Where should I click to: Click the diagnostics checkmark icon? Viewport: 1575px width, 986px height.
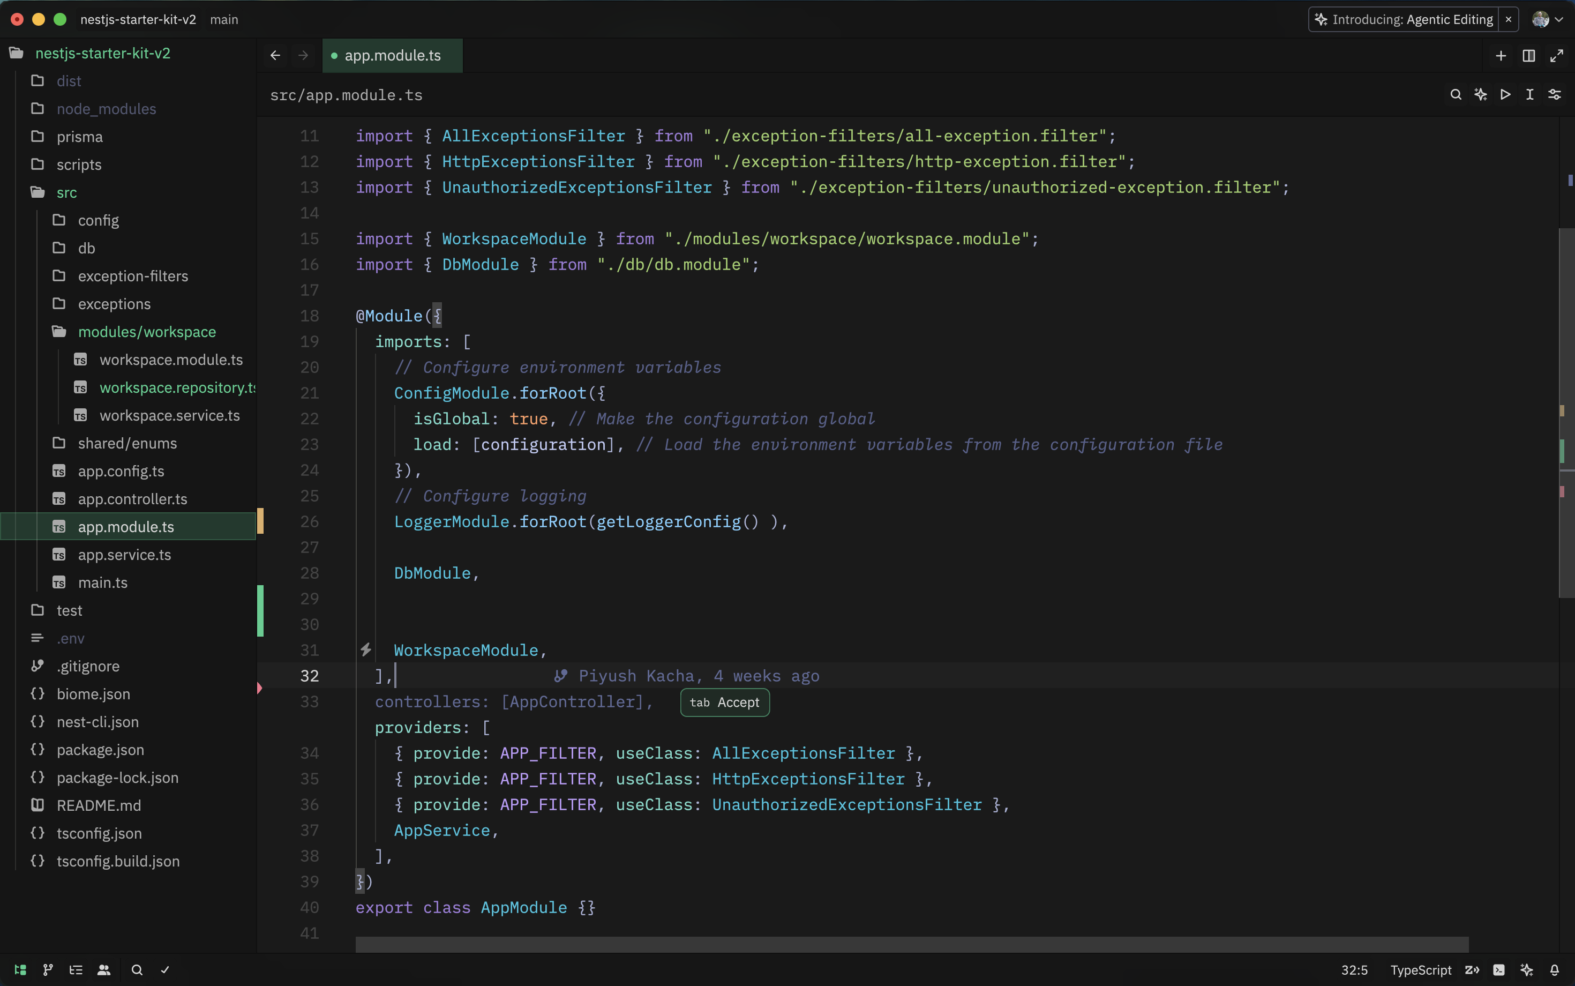(165, 970)
